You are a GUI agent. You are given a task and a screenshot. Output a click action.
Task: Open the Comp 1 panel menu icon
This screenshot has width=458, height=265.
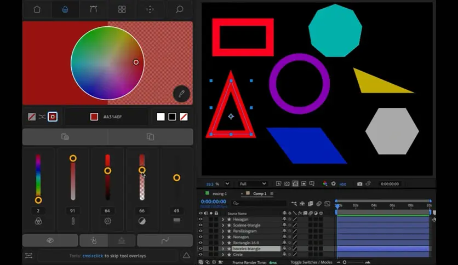tap(272, 193)
